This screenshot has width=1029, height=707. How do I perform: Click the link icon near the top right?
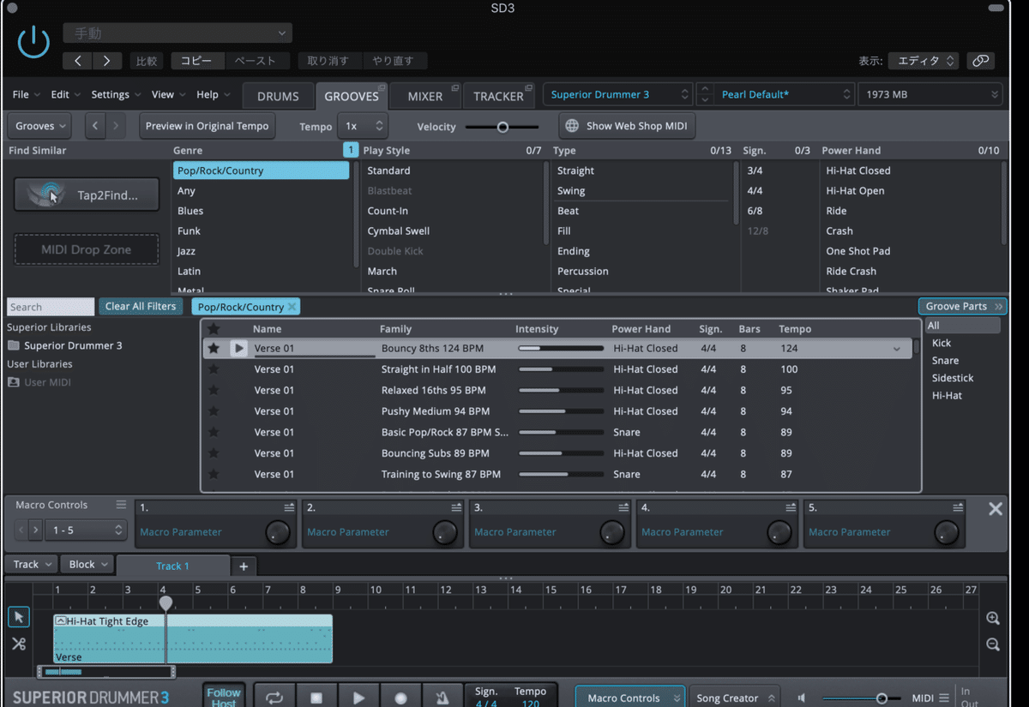[980, 61]
